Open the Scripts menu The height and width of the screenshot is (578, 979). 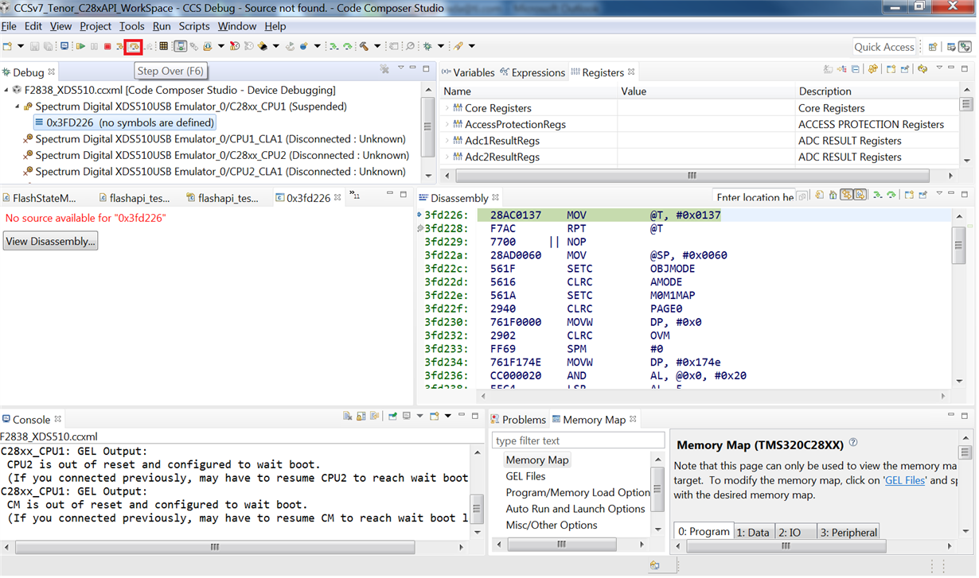[194, 26]
